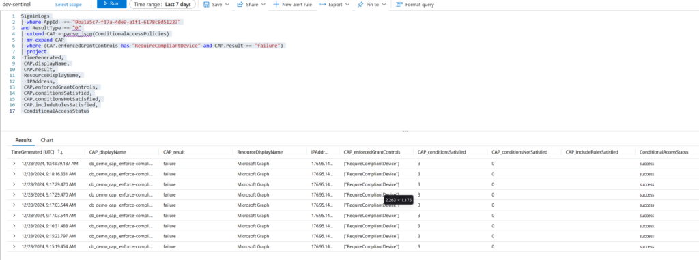Image resolution: width=699 pixels, height=260 pixels.
Task: Open the Pin to dropdown
Action: point(371,5)
